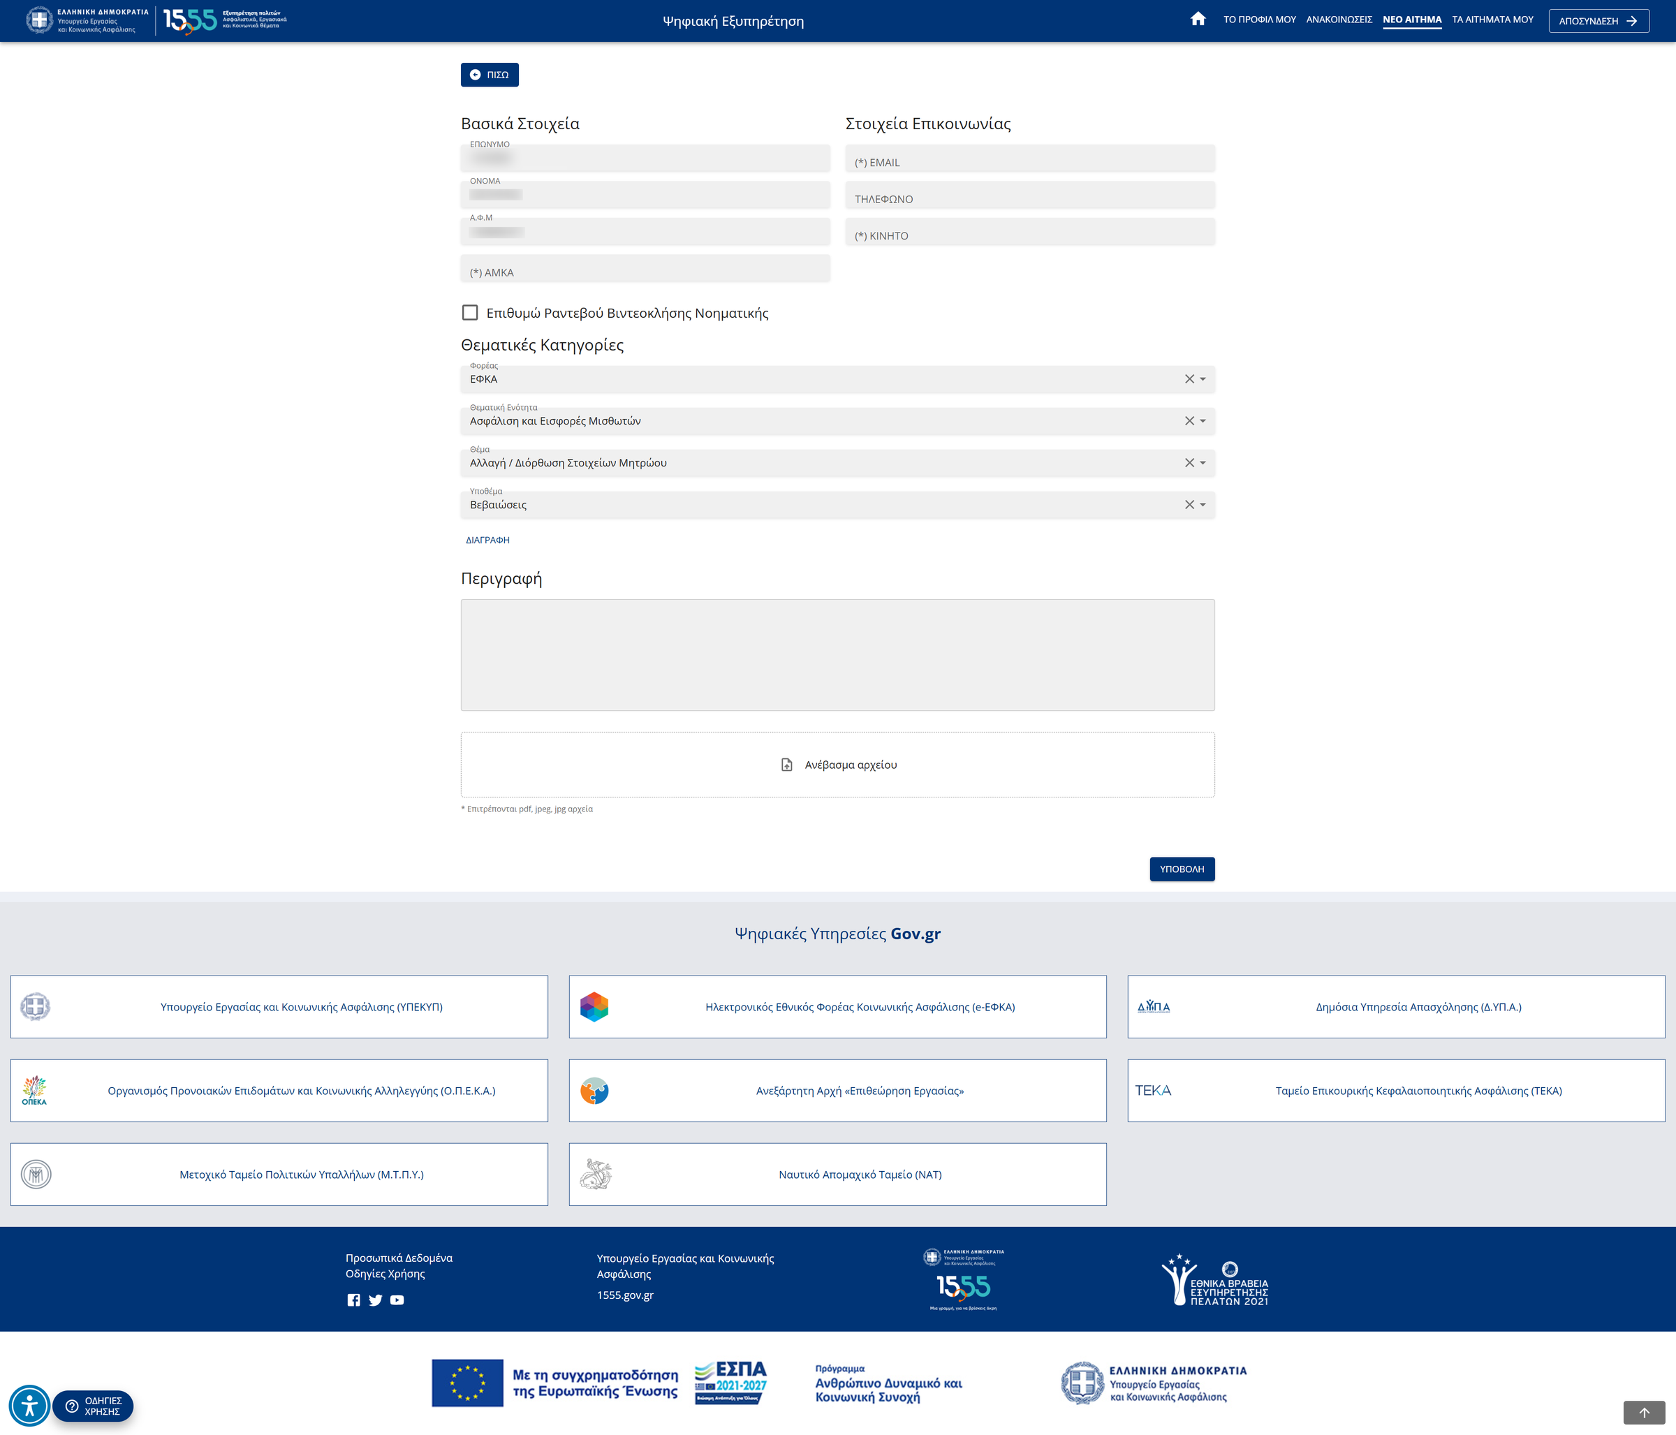
Task: Open the Twitter page icon
Action: 375,1300
